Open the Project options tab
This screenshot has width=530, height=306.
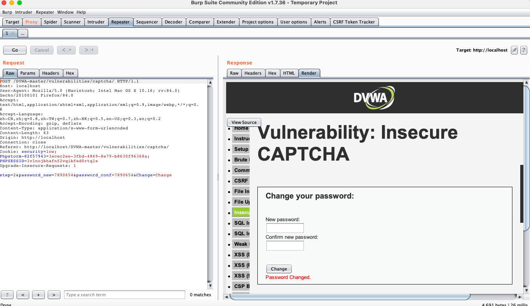click(258, 22)
